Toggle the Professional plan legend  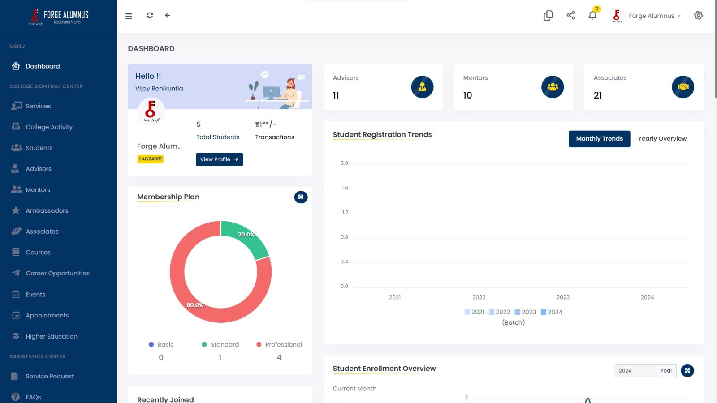tap(279, 344)
